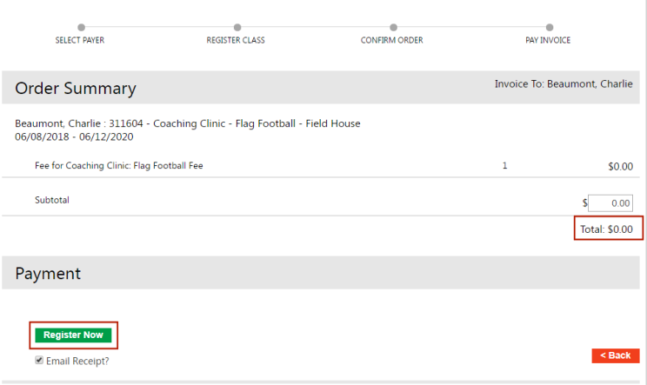
Task: Click the Select Payer step circle
Action: (x=81, y=27)
